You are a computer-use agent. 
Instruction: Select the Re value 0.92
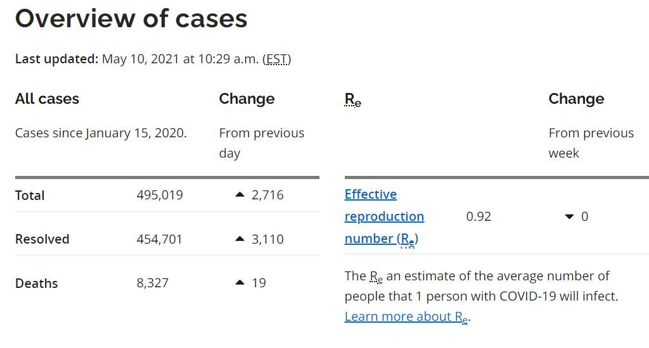point(479,216)
